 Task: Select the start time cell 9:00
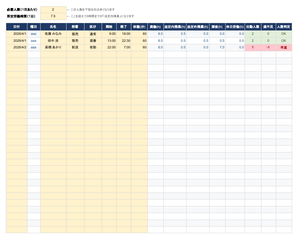pyautogui.click(x=109, y=34)
